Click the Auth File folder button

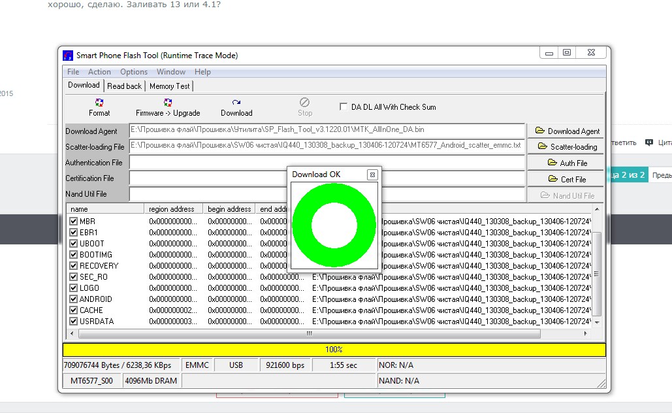tap(566, 163)
